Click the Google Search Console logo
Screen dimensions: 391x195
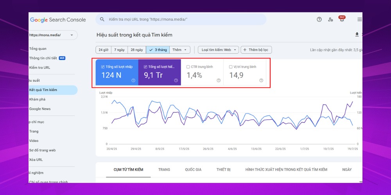tap(58, 20)
